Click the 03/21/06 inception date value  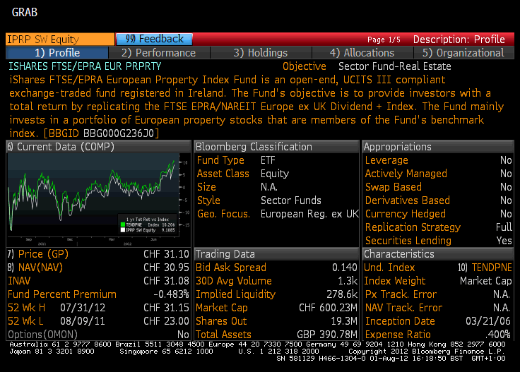488,321
